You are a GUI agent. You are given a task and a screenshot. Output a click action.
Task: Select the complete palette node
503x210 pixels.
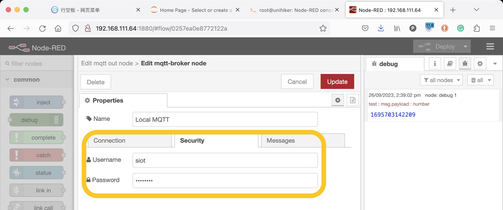click(36, 138)
